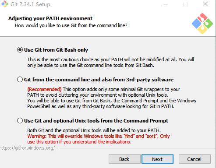Click the "Use Git and optional Unix tools" label
216x168 pixels.
(x=96, y=121)
